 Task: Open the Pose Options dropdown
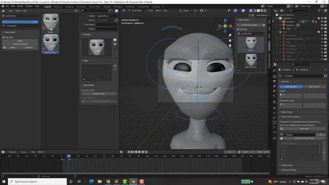(262, 15)
